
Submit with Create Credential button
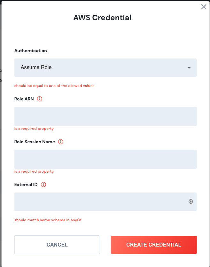click(154, 245)
